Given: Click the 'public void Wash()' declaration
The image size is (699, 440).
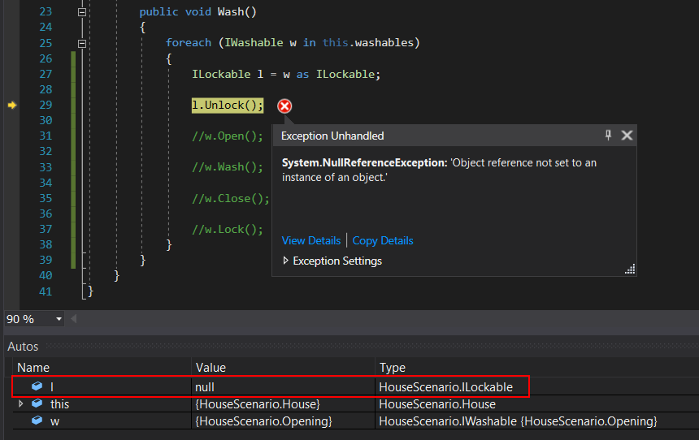Looking at the screenshot, I should coord(198,12).
